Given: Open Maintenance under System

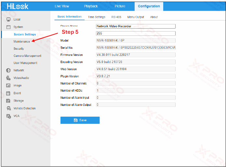Looking at the screenshot, I should pos(21,42).
